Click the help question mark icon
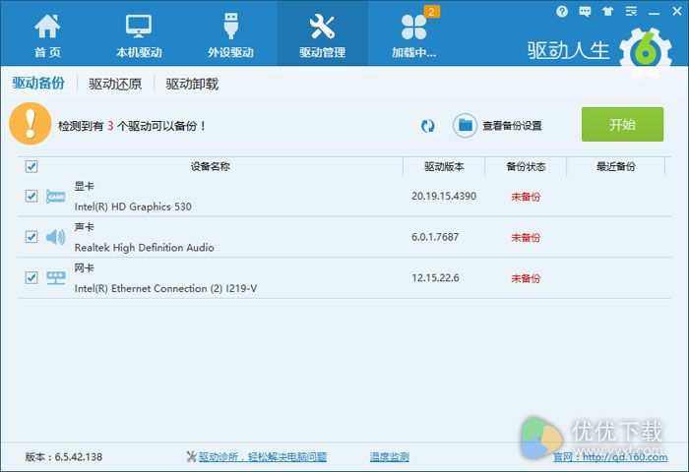Viewport: 689px width, 472px height. click(562, 12)
